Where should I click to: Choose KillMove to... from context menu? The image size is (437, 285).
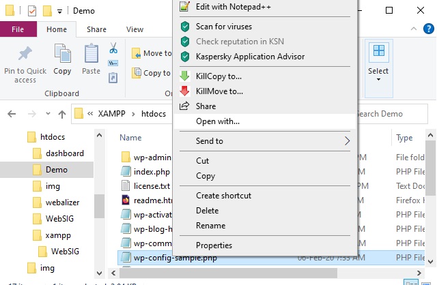[265, 91]
